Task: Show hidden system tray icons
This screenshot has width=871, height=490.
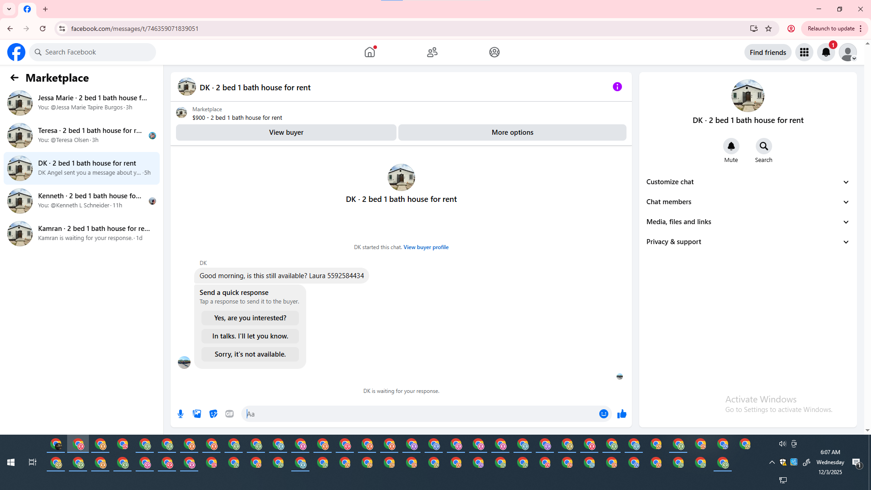Action: (x=772, y=462)
